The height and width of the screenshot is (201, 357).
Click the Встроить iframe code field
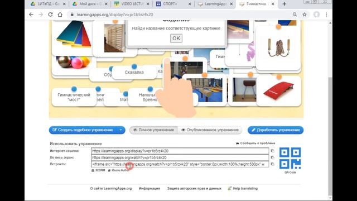(180, 164)
